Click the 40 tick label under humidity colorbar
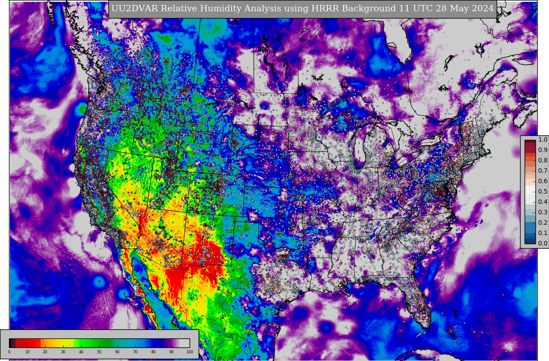 pyautogui.click(x=81, y=352)
